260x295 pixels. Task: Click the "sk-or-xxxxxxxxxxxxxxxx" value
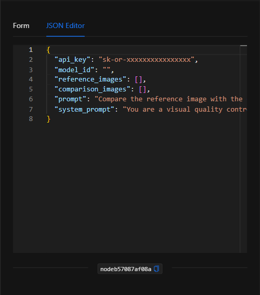[x=147, y=60]
